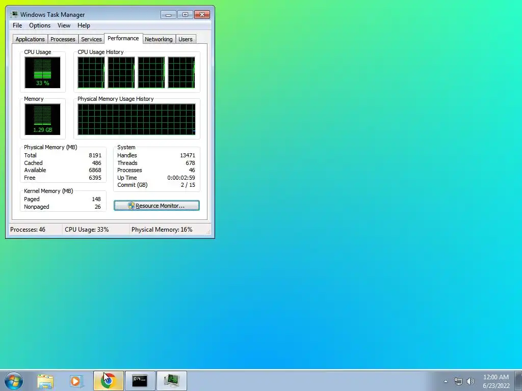The image size is (522, 391).
Task: Click the fourth CPU Usage History graph
Action: pyautogui.click(x=181, y=72)
